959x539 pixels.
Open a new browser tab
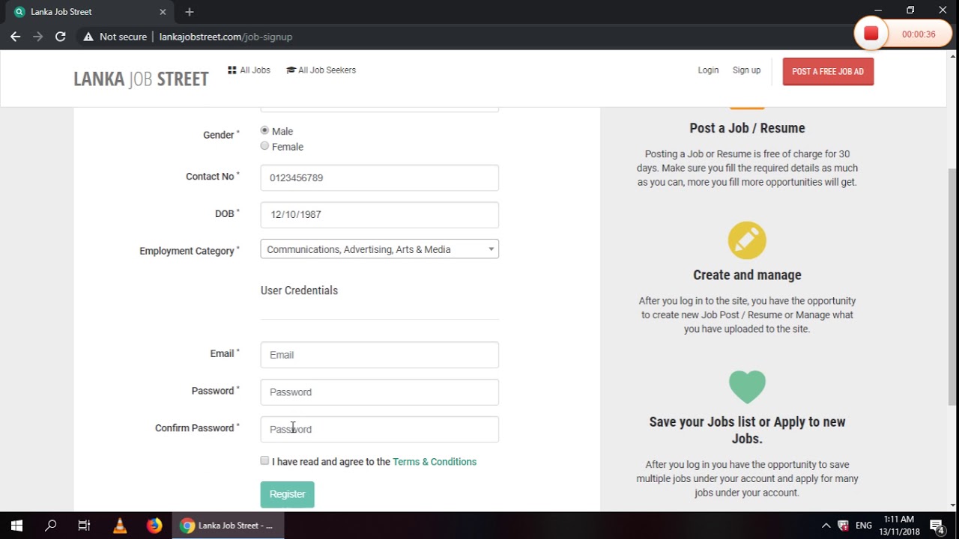click(190, 12)
